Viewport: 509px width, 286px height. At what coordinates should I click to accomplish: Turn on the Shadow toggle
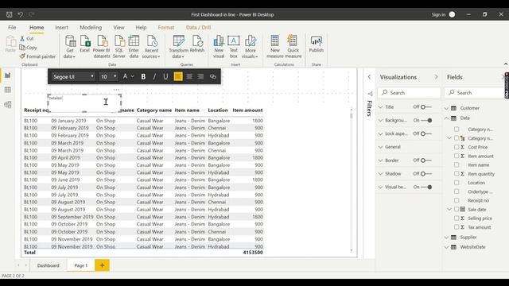426,174
